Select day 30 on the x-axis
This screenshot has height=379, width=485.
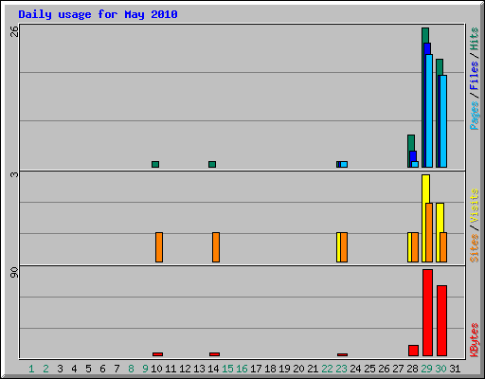pyautogui.click(x=440, y=369)
